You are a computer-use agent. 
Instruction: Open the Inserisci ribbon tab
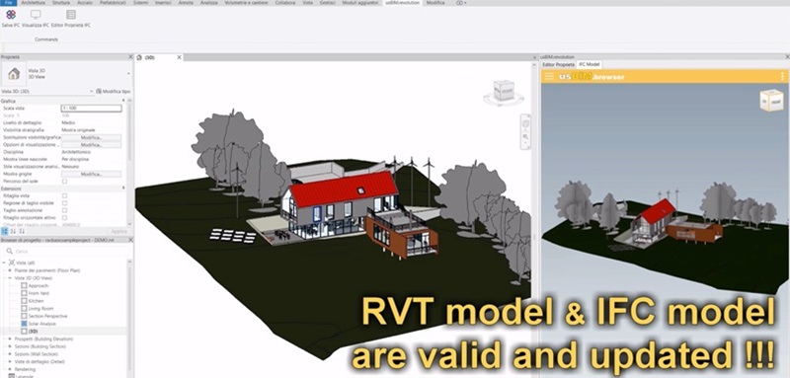point(163,3)
